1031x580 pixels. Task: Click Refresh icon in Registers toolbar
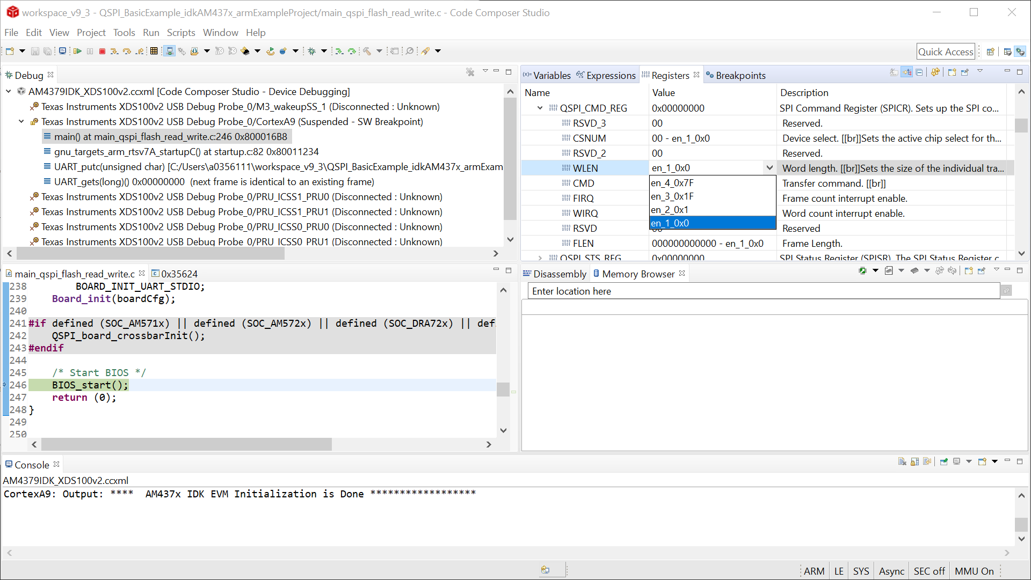tap(935, 72)
